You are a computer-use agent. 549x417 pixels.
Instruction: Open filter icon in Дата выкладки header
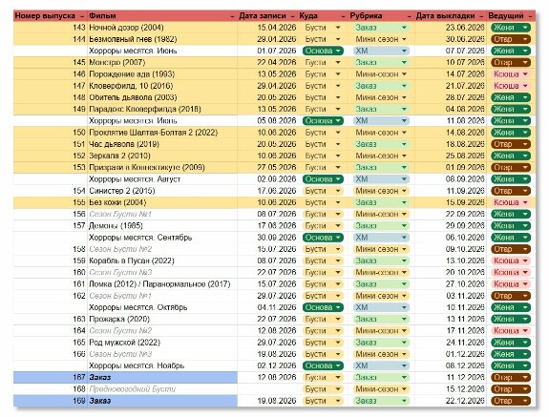click(x=481, y=16)
